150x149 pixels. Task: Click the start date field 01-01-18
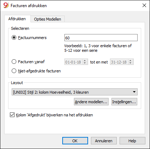click(74, 62)
